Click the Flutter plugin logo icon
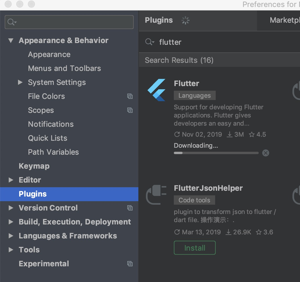This screenshot has width=300, height=282. point(156,90)
